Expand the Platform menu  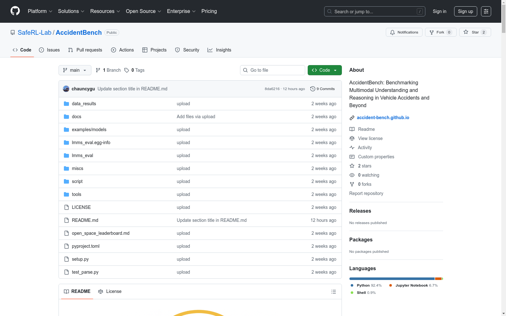[x=40, y=11]
